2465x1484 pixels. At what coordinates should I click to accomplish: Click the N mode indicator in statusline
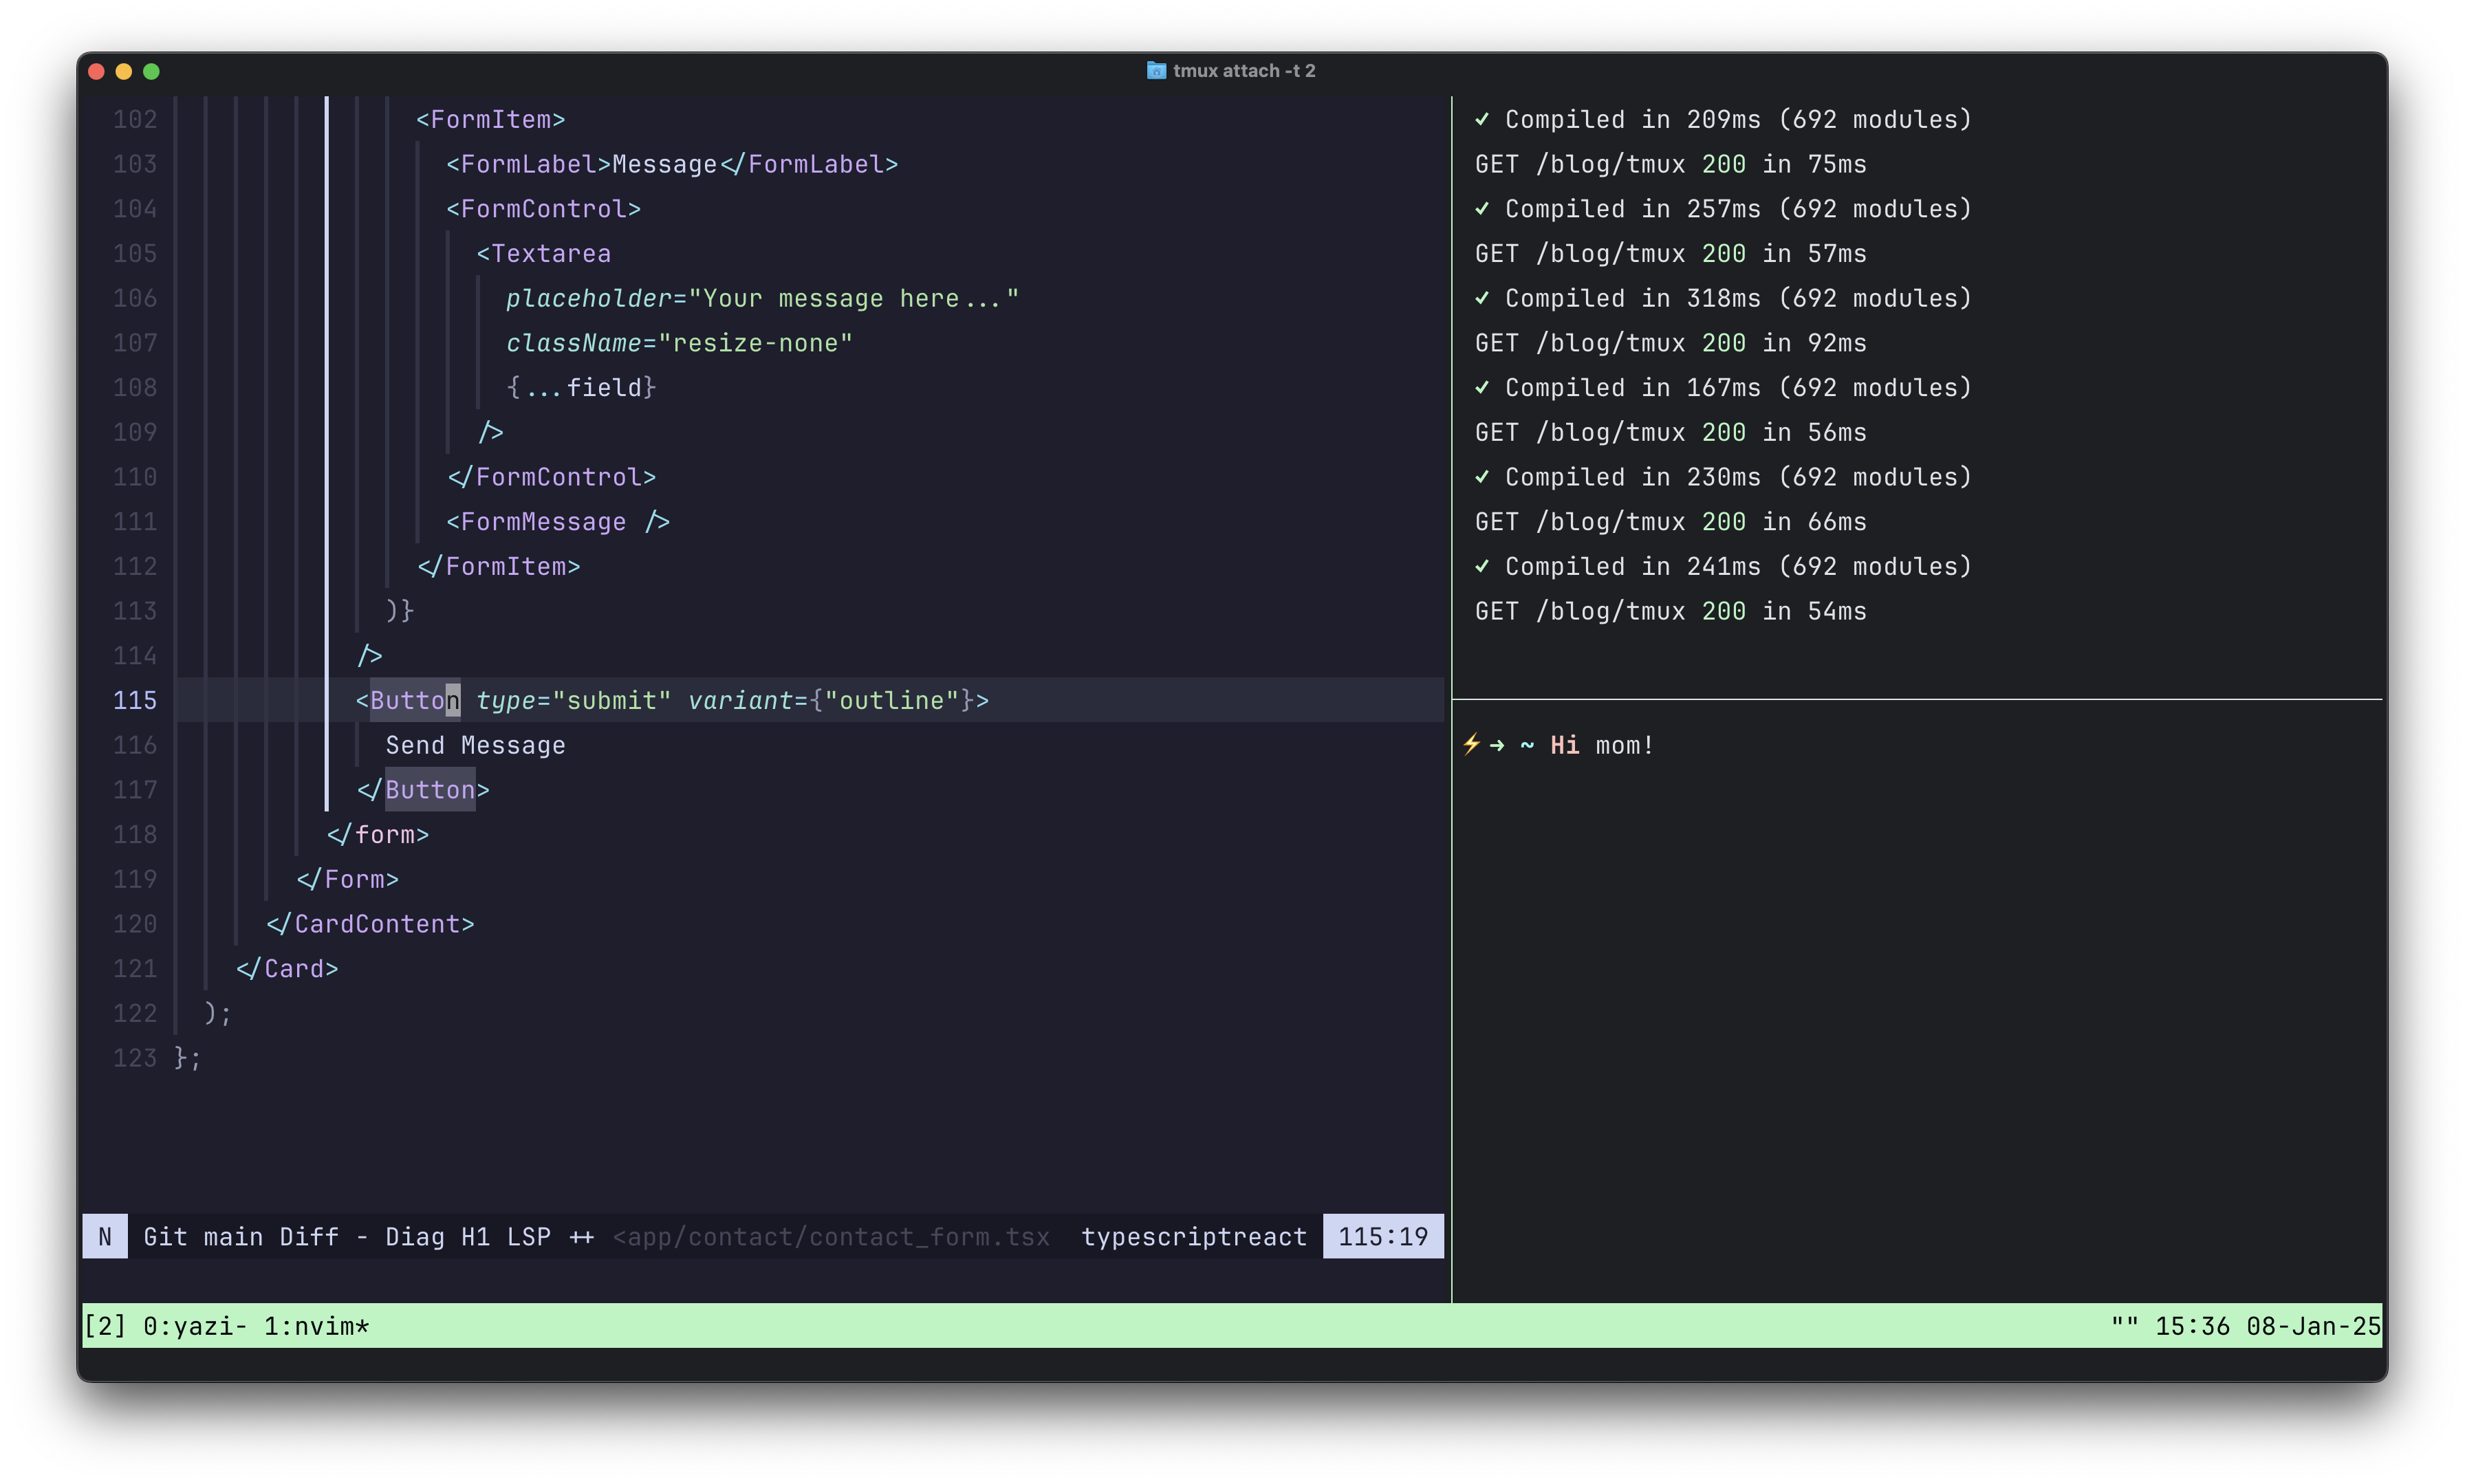click(x=105, y=1237)
